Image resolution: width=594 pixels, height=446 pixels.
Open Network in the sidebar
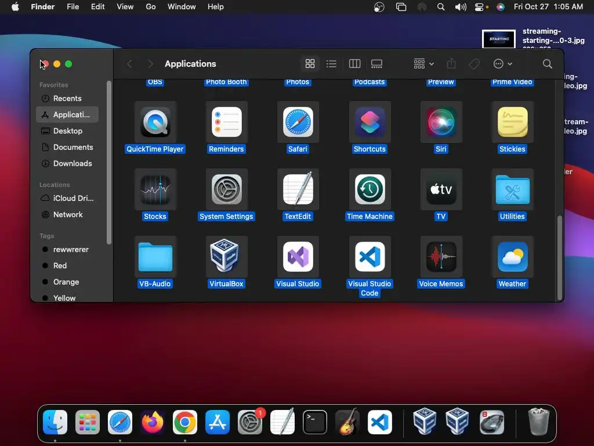(x=67, y=214)
